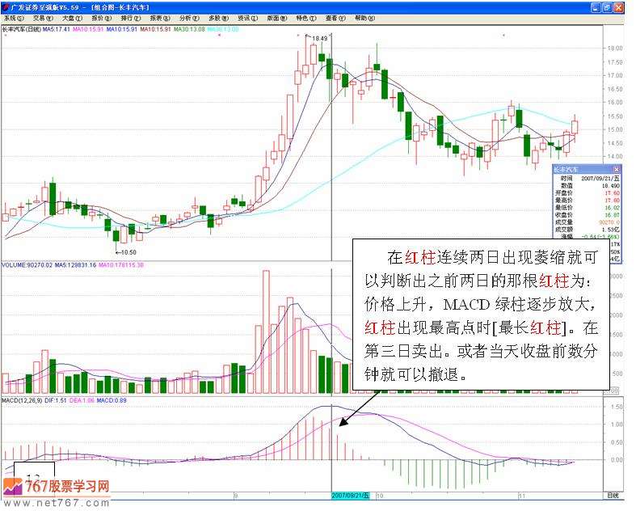Open the 分析 menu
636x511 pixels.
[186, 17]
